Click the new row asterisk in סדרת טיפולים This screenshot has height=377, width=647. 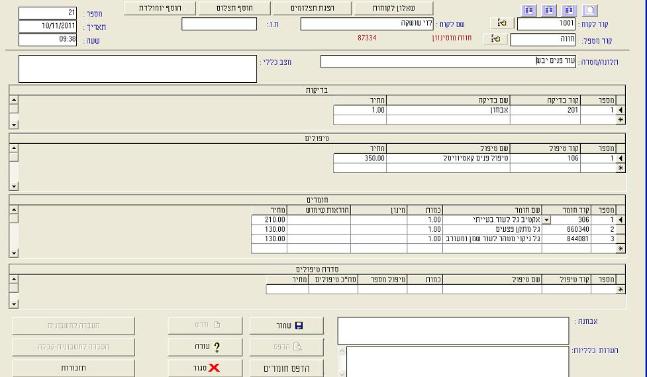[x=621, y=290]
